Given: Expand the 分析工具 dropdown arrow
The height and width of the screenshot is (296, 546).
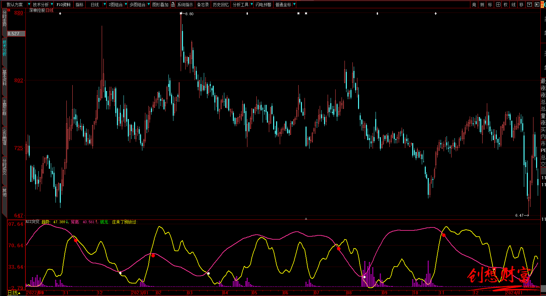Looking at the screenshot, I should tap(252, 4).
